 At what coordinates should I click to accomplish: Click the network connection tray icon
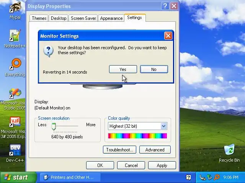coord(203,177)
